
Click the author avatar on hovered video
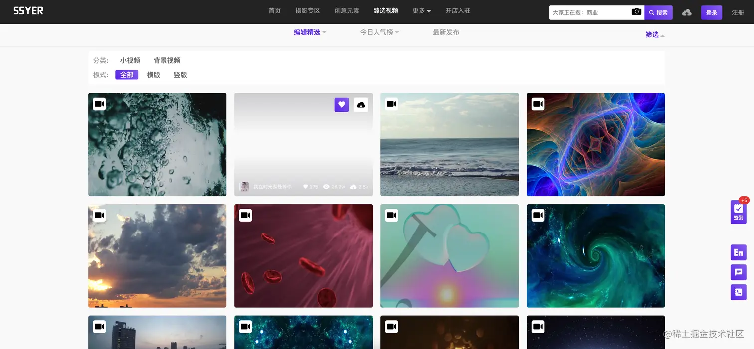coord(244,187)
